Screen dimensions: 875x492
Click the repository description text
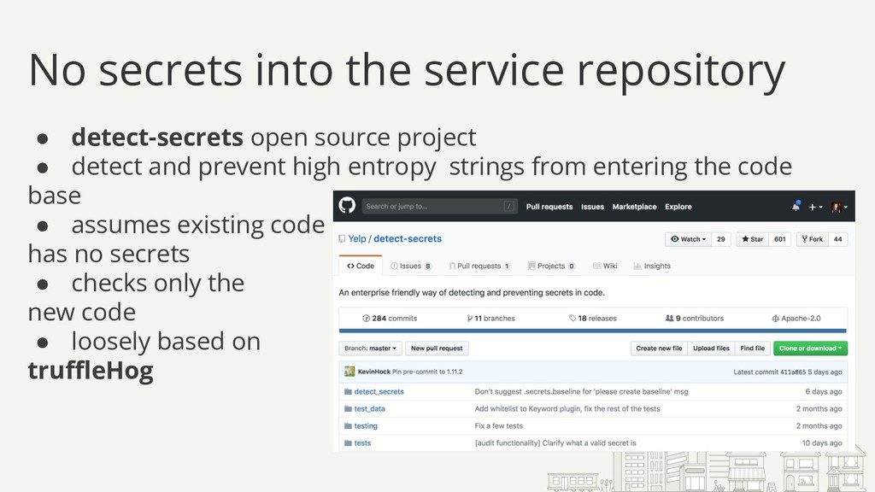pyautogui.click(x=472, y=293)
